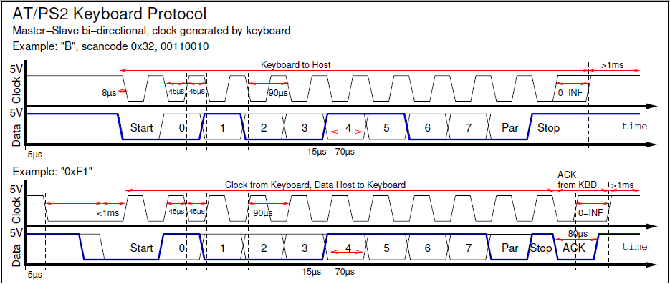Click the "Keyboard to Host" label
Viewport: 670px width, 284px height.
(x=296, y=65)
